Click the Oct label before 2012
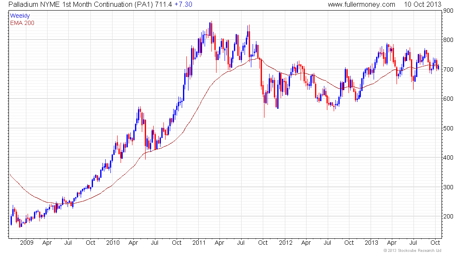The image size is (467, 254). (263, 243)
